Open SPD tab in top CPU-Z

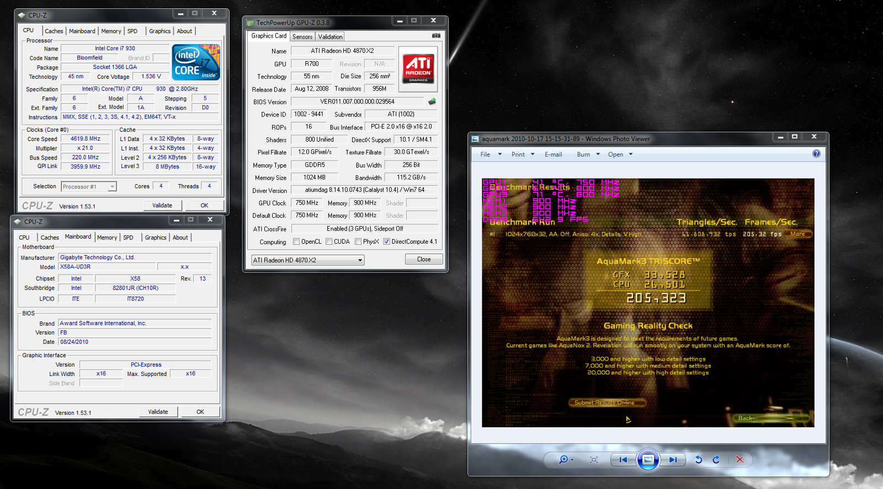click(132, 31)
